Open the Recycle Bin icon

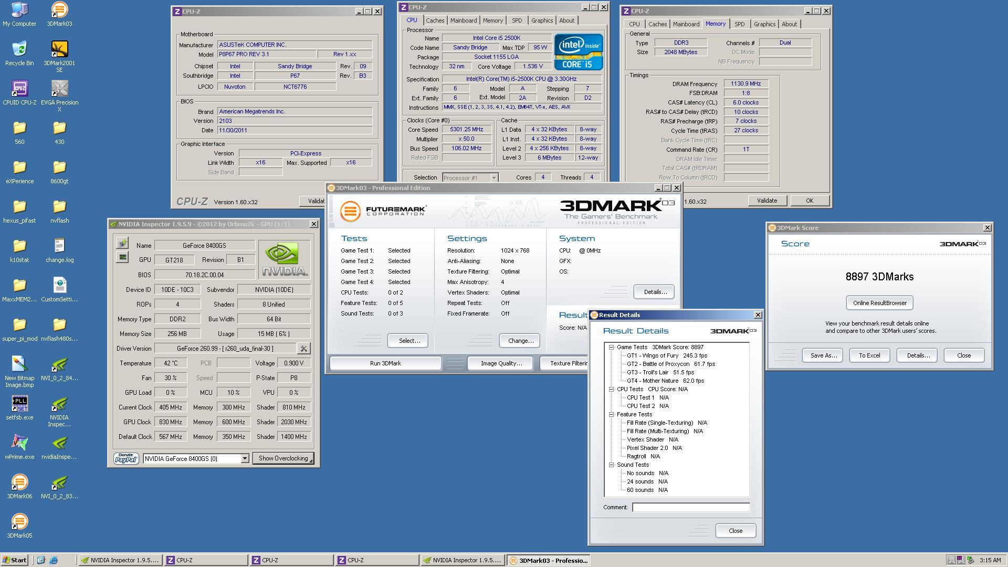coord(19,53)
